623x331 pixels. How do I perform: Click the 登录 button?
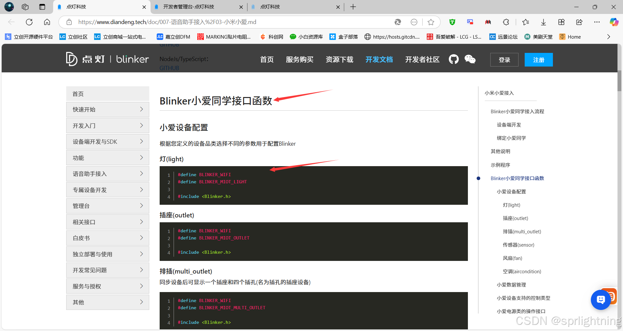tap(504, 60)
